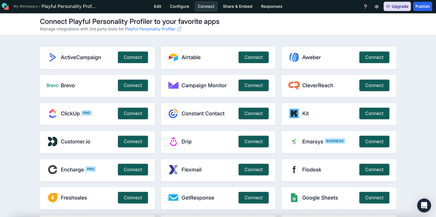The image size is (436, 217).
Task: Click the Typeform logo in the top bar
Action: (5, 6)
